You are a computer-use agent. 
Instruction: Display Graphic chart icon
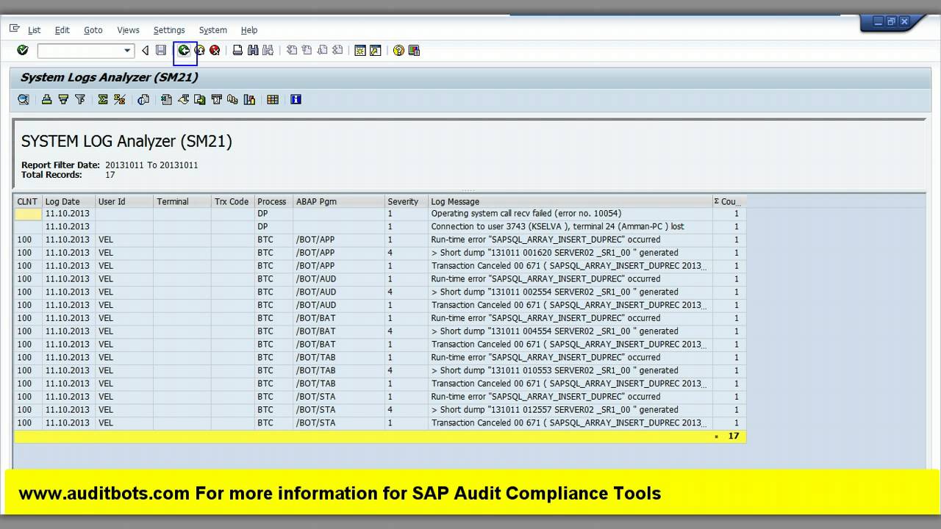coord(249,99)
